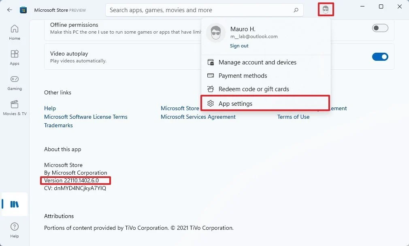Open the profile avatar in title bar
Viewport: 409px width, 246px height.
tap(326, 10)
